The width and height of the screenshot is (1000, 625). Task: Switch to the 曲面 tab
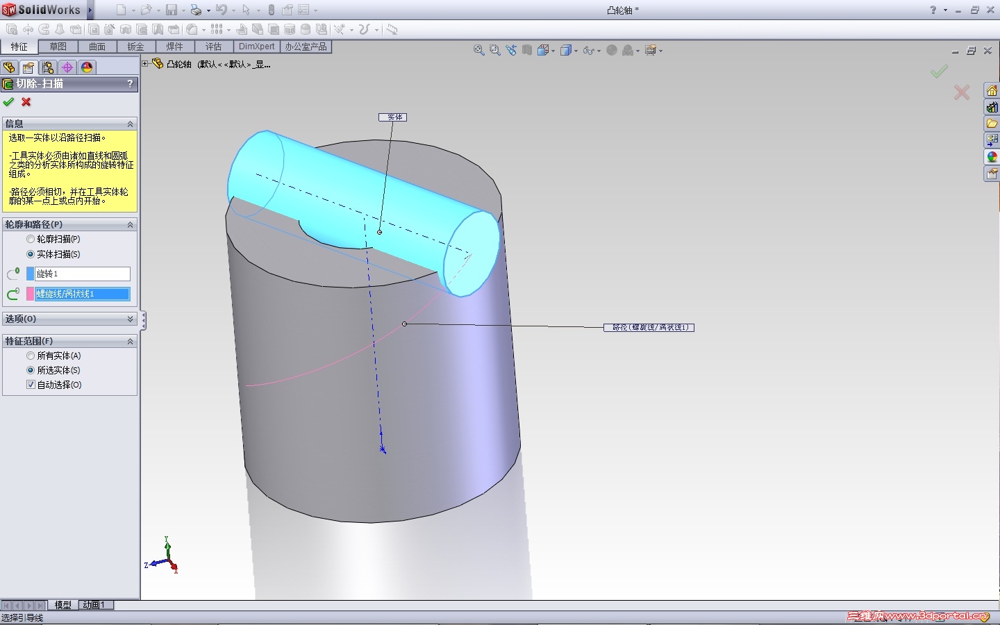(97, 47)
